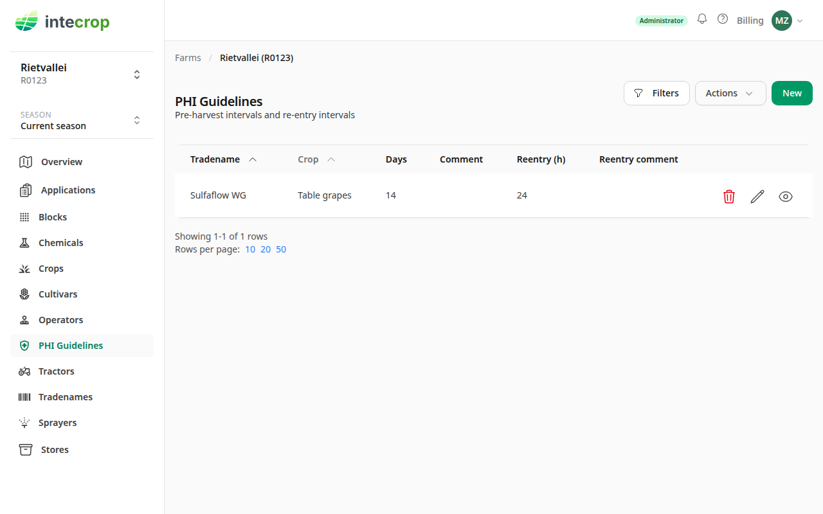The width and height of the screenshot is (823, 514).
Task: Click the Administrator role badge
Action: pos(662,21)
